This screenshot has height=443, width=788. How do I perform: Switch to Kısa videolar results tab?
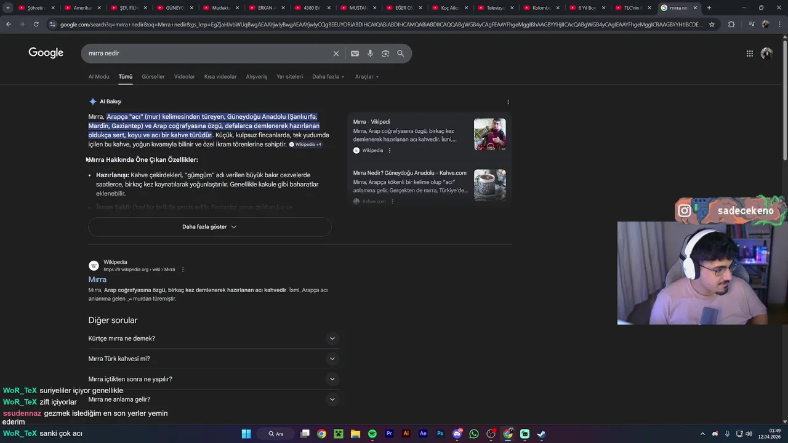point(220,77)
